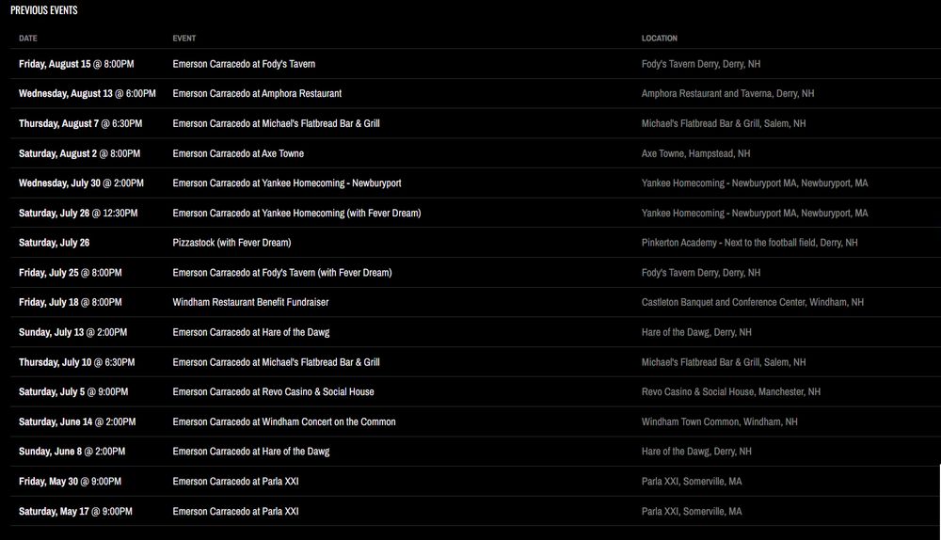Screen dimensions: 941x540
Task: Open the Pizzastock (with Fever Dream) event
Action: [231, 243]
